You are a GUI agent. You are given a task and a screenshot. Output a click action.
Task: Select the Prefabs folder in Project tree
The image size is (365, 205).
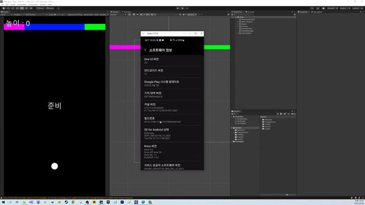click(x=240, y=134)
